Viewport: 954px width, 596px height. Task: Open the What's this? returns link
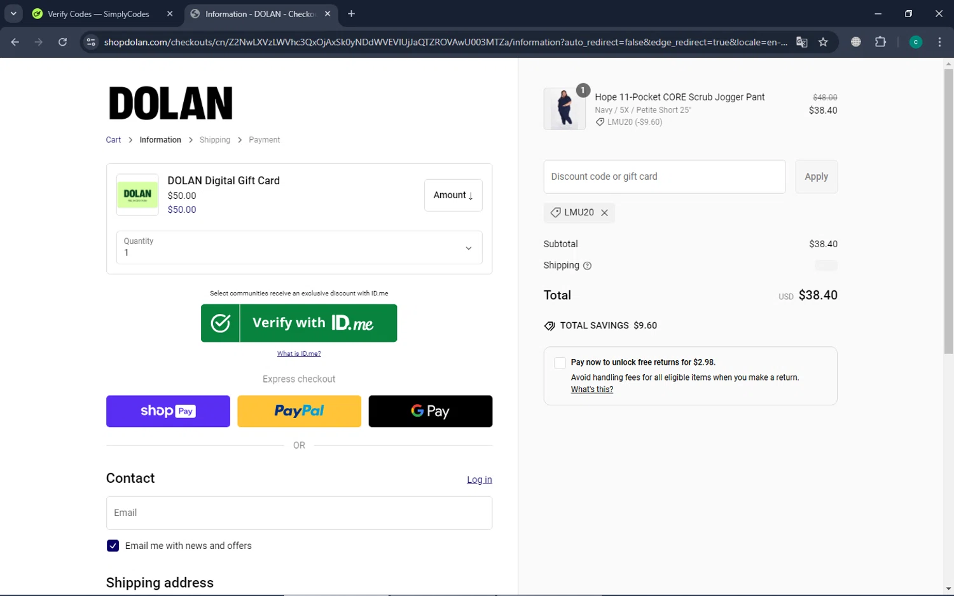[592, 389]
